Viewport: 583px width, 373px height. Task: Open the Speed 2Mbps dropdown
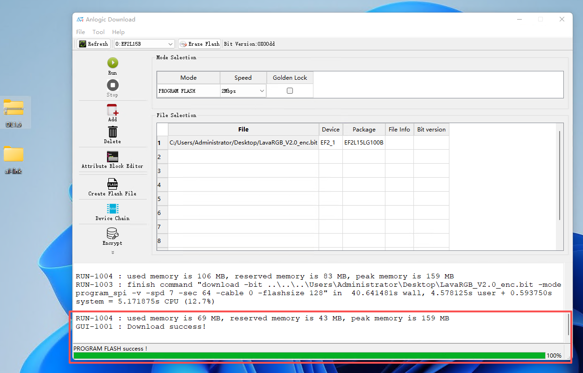tap(243, 91)
